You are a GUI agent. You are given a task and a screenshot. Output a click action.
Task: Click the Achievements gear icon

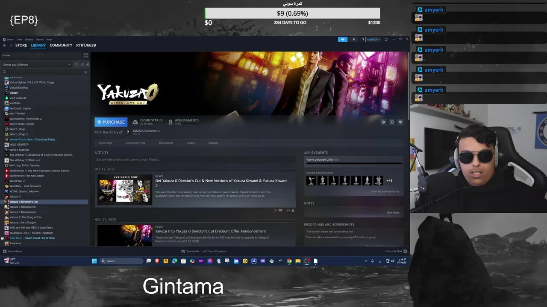(x=171, y=122)
